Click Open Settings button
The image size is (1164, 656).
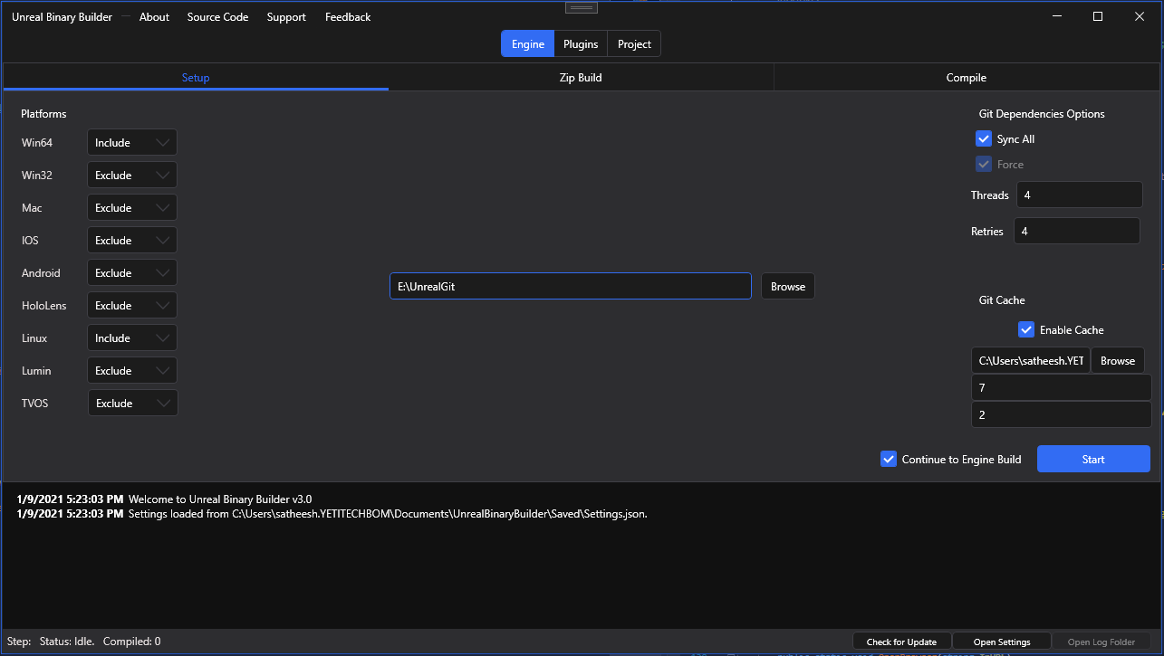coord(1002,642)
